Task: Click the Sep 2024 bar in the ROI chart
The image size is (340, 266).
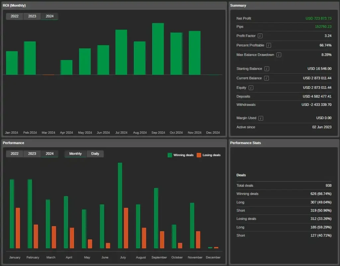Action: (x=158, y=49)
